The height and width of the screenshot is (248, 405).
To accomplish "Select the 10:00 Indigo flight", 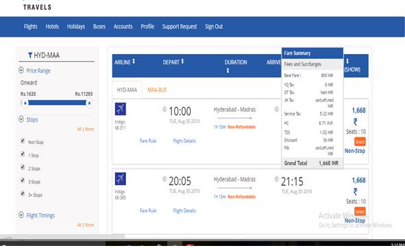I will coord(360,141).
